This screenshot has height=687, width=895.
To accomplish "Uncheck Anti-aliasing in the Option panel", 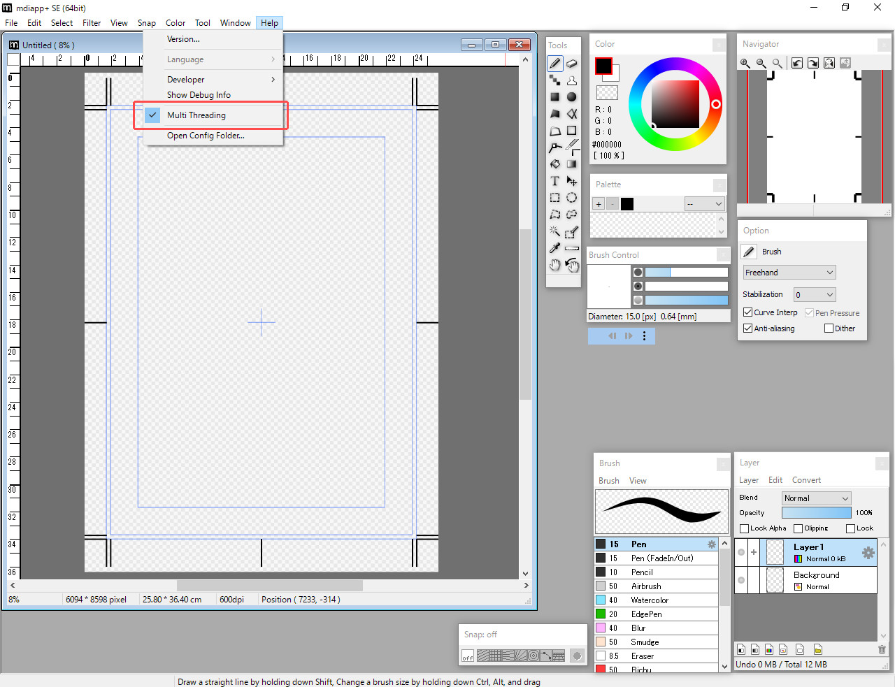I will point(747,328).
